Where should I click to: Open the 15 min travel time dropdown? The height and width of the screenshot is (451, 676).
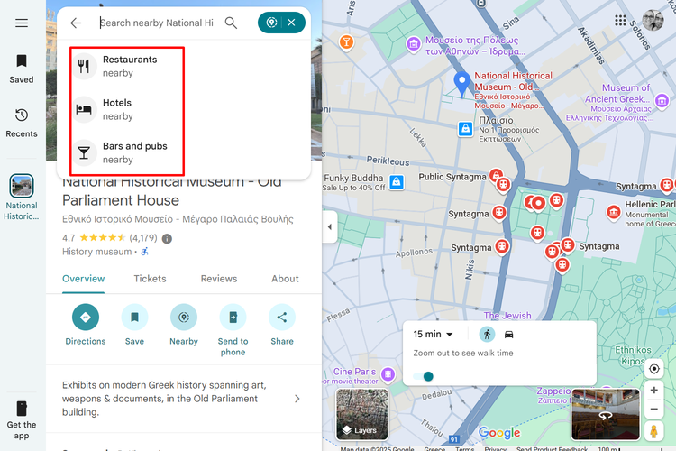coord(433,334)
